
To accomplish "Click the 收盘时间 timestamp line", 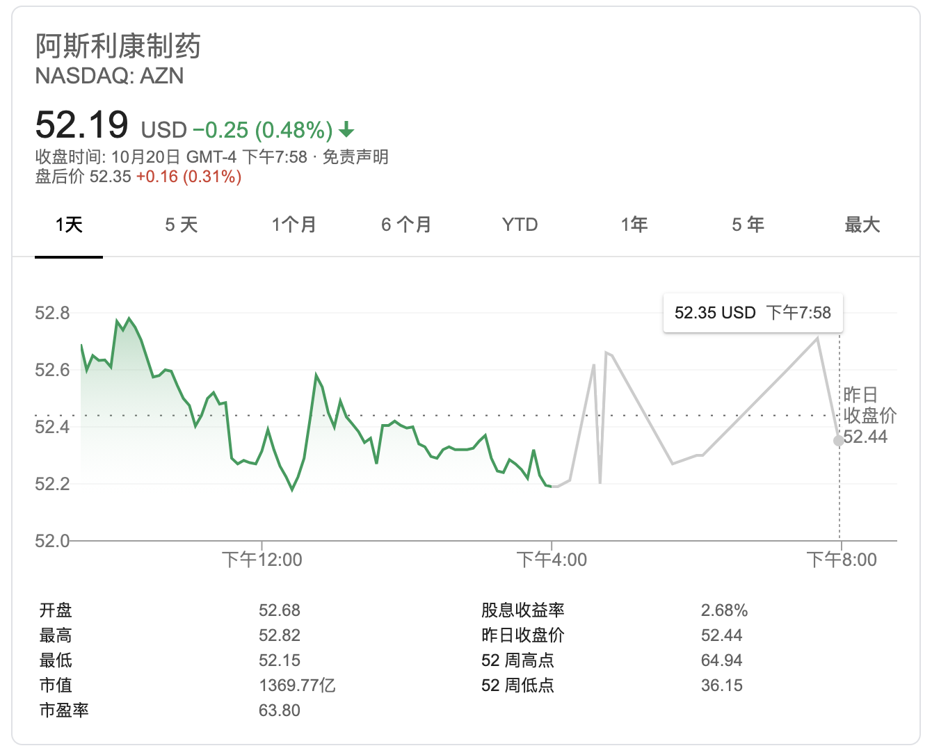I will click(172, 157).
